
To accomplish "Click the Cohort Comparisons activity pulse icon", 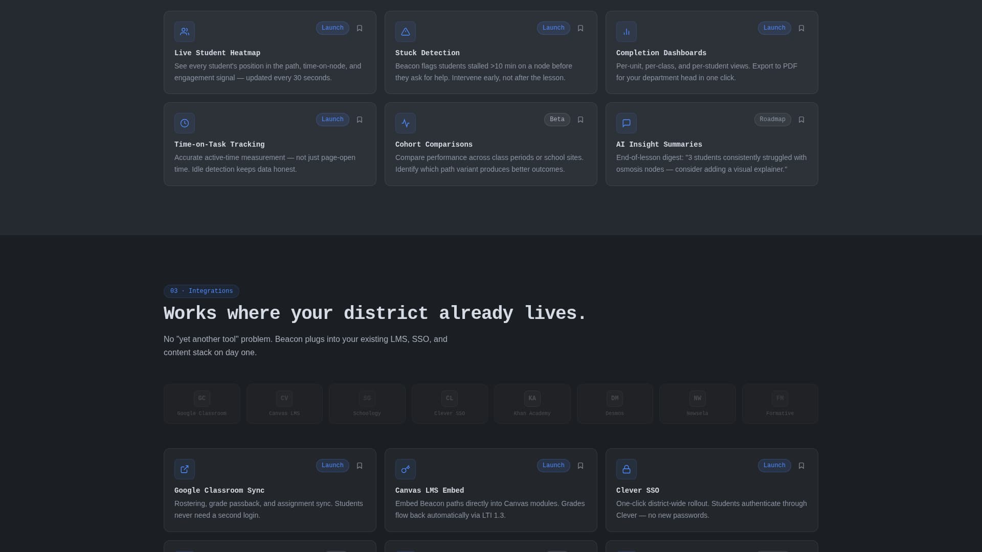I will click(406, 123).
